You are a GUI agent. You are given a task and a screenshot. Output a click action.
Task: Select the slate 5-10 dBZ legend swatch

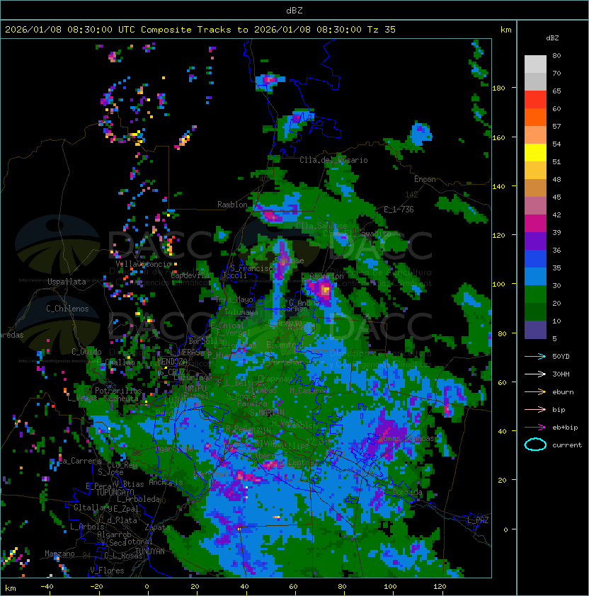tap(535, 330)
